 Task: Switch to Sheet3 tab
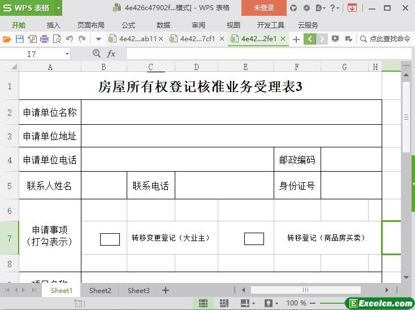pyautogui.click(x=139, y=290)
